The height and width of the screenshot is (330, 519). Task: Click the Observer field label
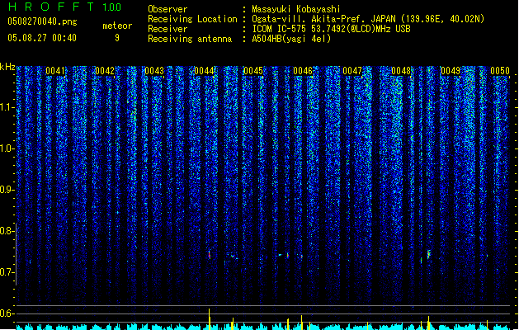167,9
